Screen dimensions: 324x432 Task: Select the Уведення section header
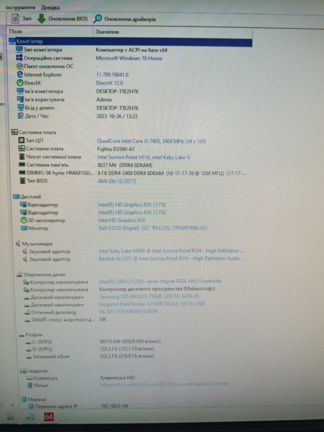(x=33, y=371)
